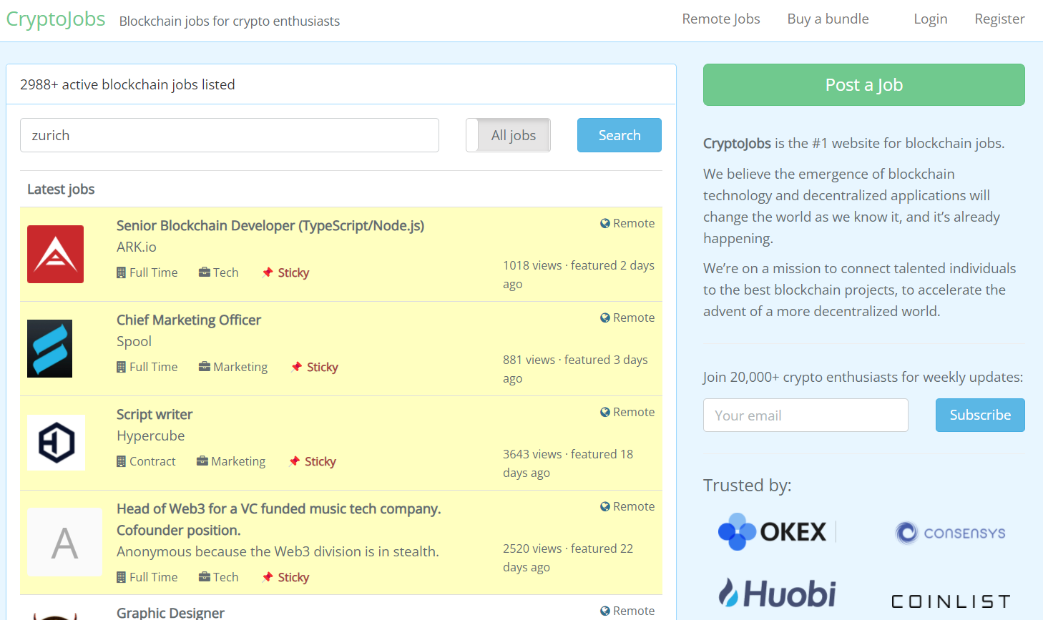Click the anonymous 'A' avatar placeholder
Image resolution: width=1043 pixels, height=620 pixels.
tap(64, 542)
